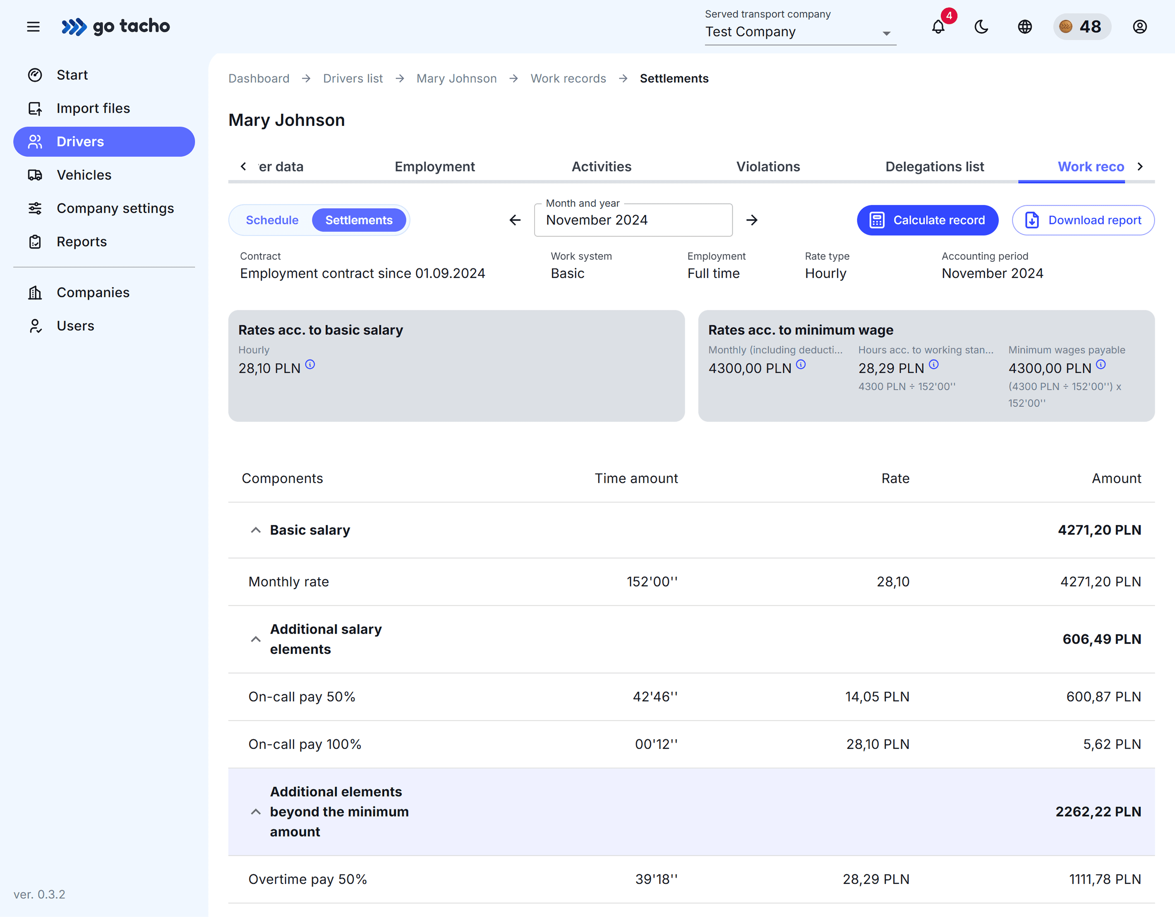This screenshot has width=1175, height=917.
Task: Show info for minimum wages payable
Action: [x=1101, y=364]
